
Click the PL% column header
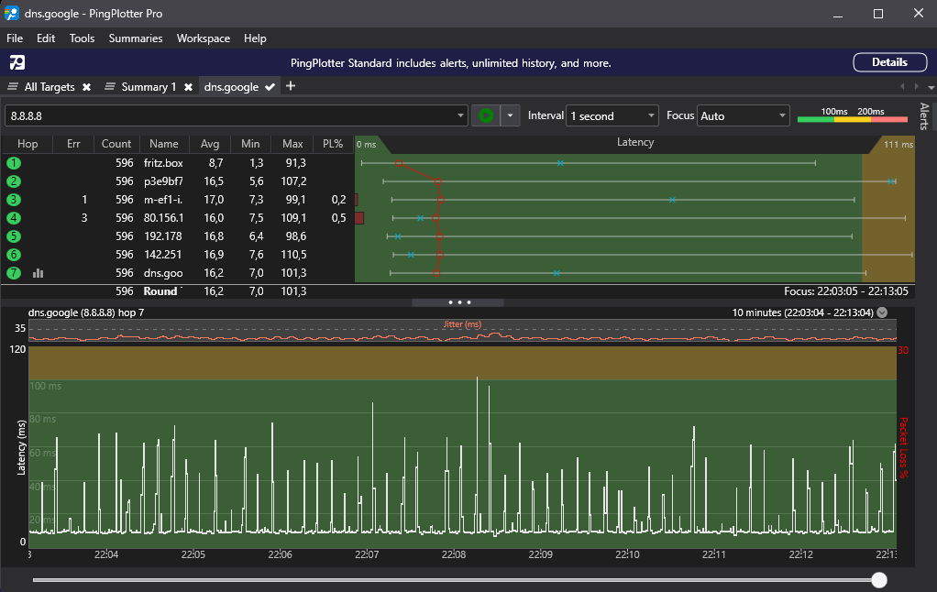pos(333,144)
